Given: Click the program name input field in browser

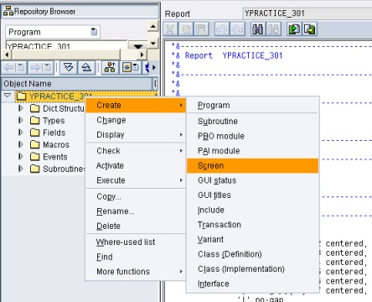Looking at the screenshot, I should point(66,45).
